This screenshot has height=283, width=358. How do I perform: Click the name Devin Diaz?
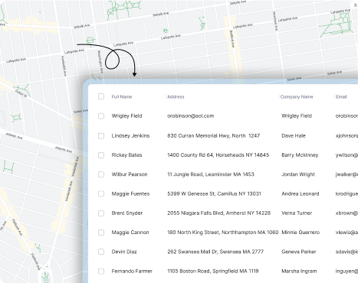point(124,252)
